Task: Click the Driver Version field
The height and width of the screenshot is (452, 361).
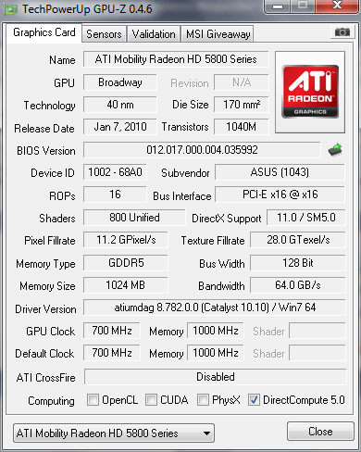Action: tap(215, 308)
